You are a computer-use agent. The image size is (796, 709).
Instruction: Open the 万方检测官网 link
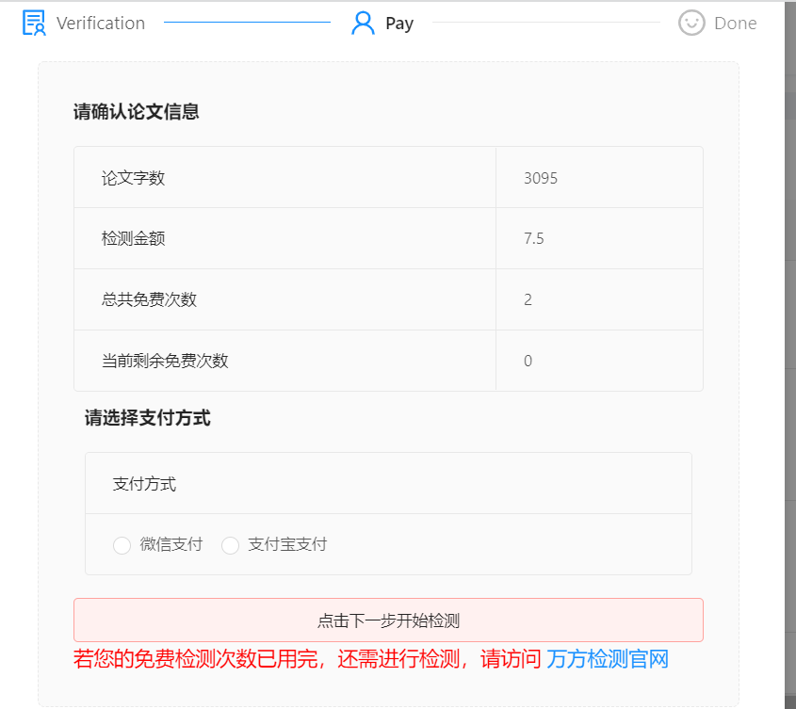[x=609, y=658]
